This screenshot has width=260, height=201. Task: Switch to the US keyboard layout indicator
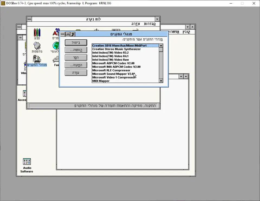67,34
